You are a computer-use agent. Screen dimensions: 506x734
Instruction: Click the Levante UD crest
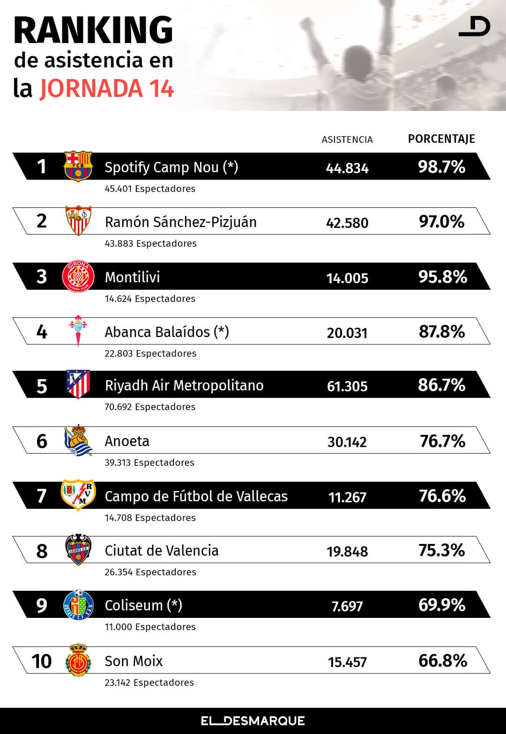pos(78,550)
